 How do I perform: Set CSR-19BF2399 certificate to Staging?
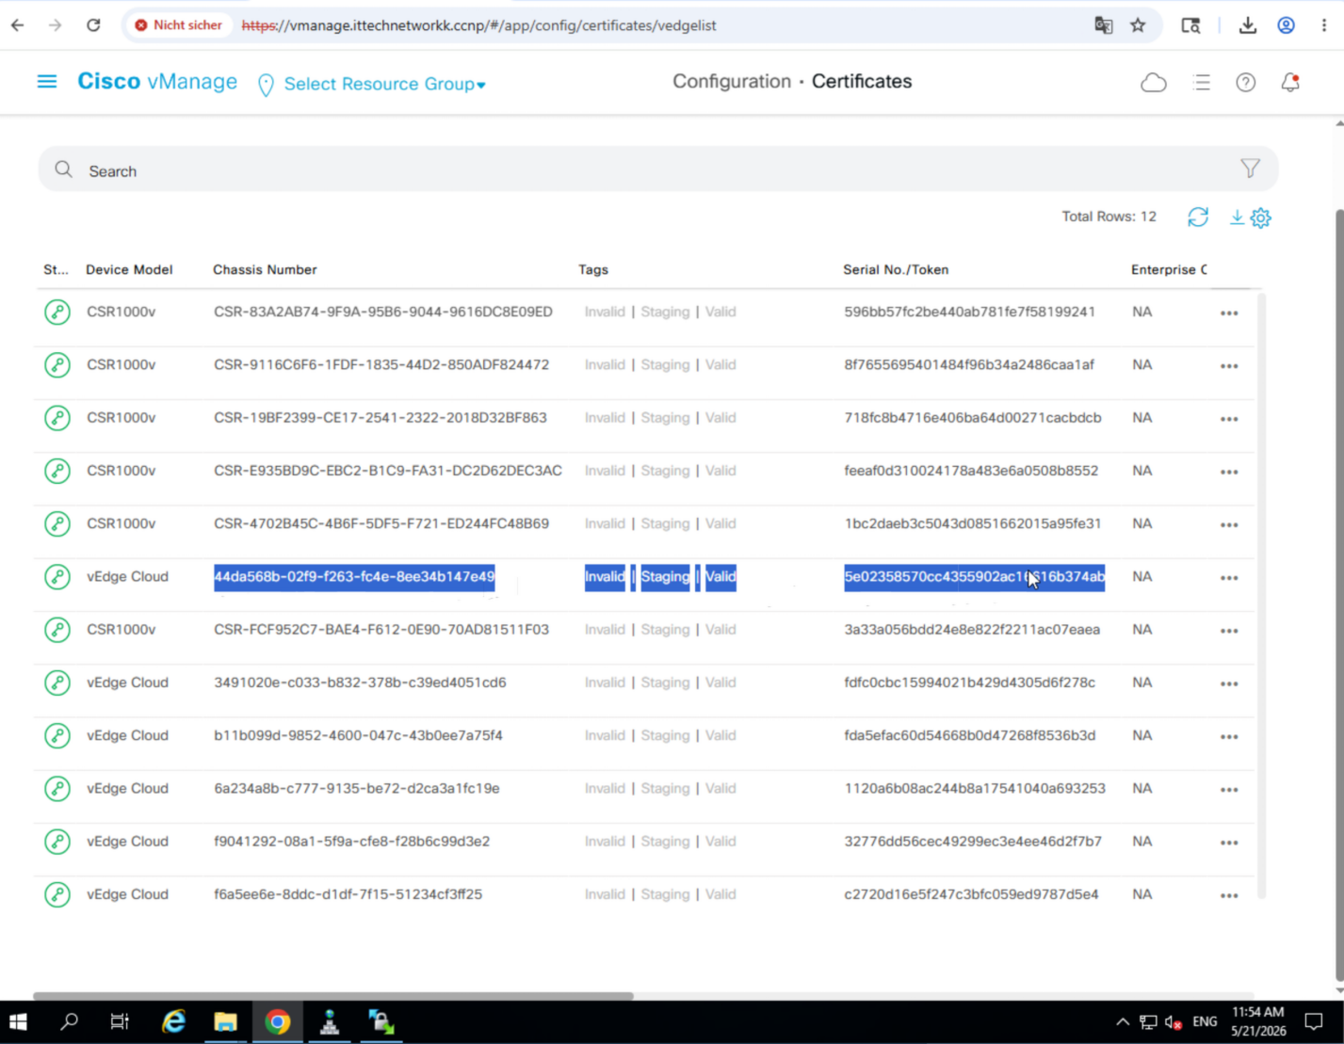[x=665, y=418]
